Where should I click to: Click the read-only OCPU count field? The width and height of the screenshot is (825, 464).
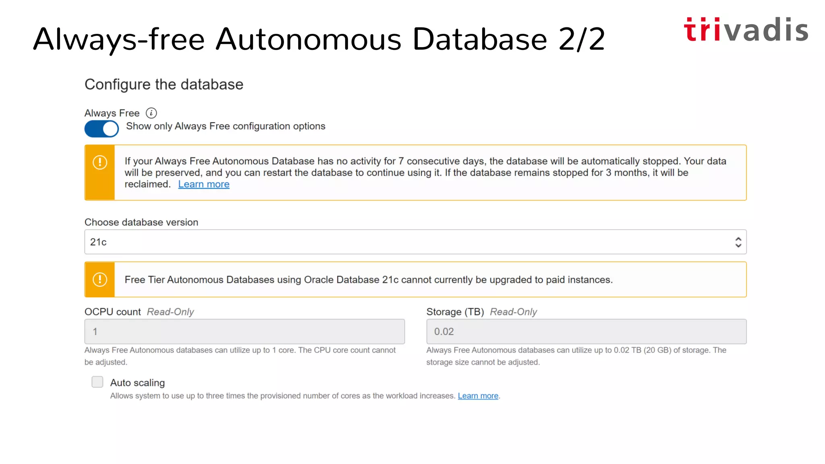pos(245,331)
